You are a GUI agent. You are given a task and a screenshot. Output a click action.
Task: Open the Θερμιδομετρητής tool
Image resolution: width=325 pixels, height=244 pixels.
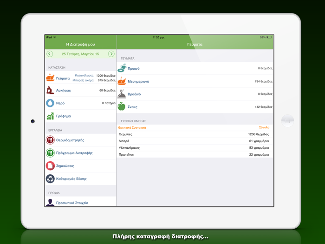click(80, 140)
